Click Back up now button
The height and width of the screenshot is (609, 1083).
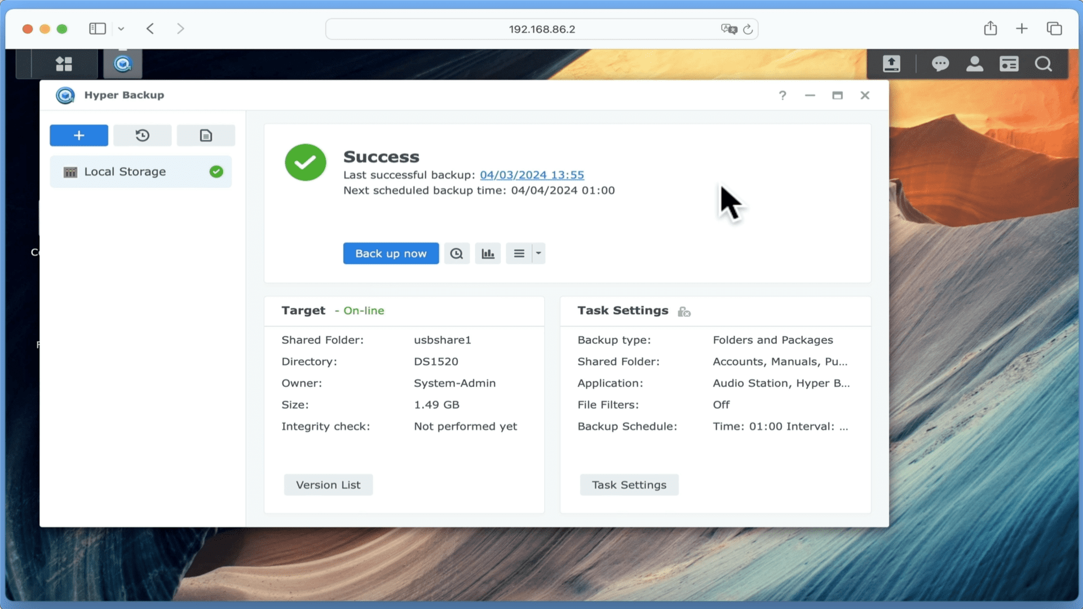coord(391,254)
